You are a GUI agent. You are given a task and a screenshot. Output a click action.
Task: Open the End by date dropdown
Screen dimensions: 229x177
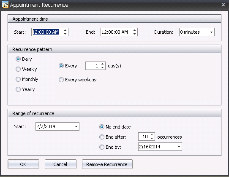[x=179, y=147]
